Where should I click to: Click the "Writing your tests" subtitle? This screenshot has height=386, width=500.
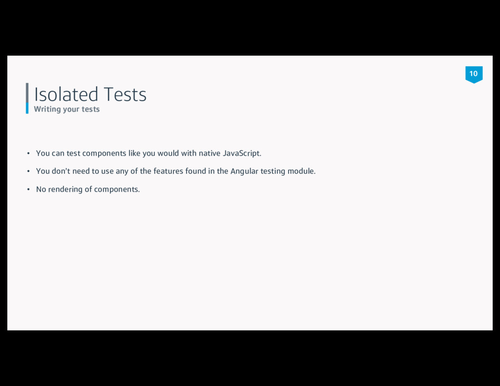click(x=66, y=109)
